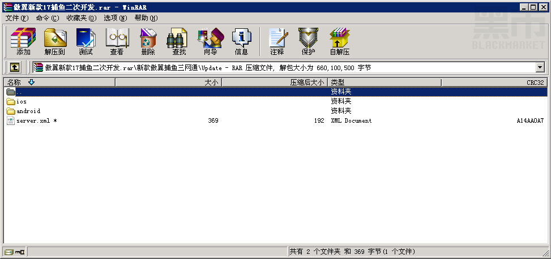Select the parent '..' folder row
Screen dimensions: 551x259
tap(275, 92)
